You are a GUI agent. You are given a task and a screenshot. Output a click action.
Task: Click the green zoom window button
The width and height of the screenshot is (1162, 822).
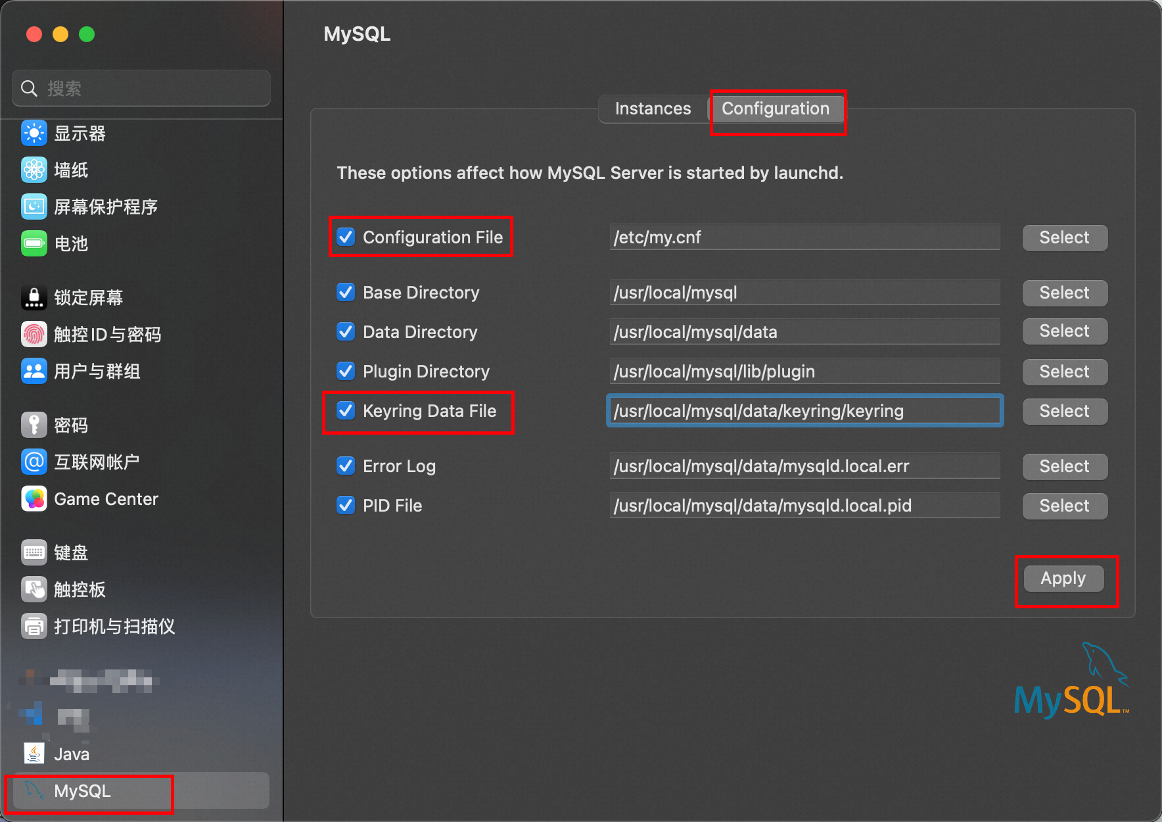pos(87,34)
